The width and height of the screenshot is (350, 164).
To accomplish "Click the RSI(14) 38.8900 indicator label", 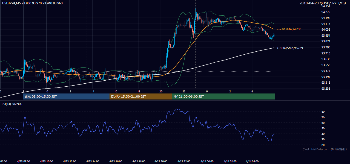I will pos(12,104).
